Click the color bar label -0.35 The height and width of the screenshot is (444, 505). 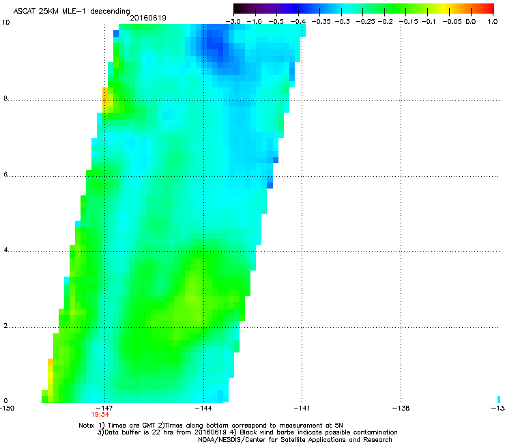tap(321, 22)
